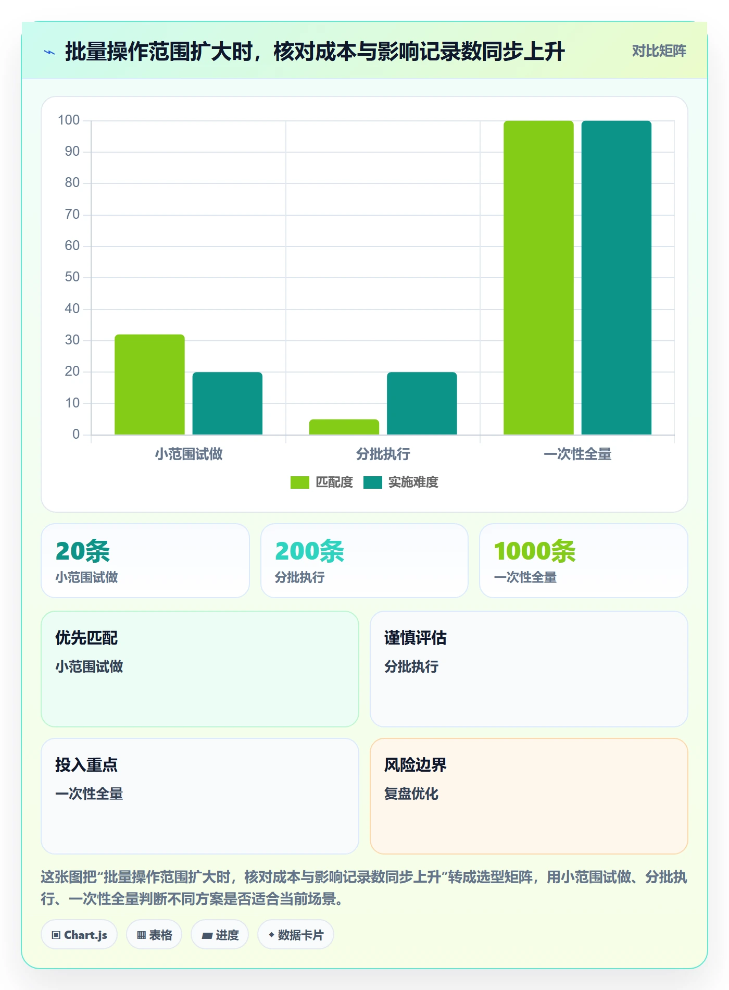Click the description paragraph starting 这张图把
Screen dimensions: 729x990
[x=364, y=888]
